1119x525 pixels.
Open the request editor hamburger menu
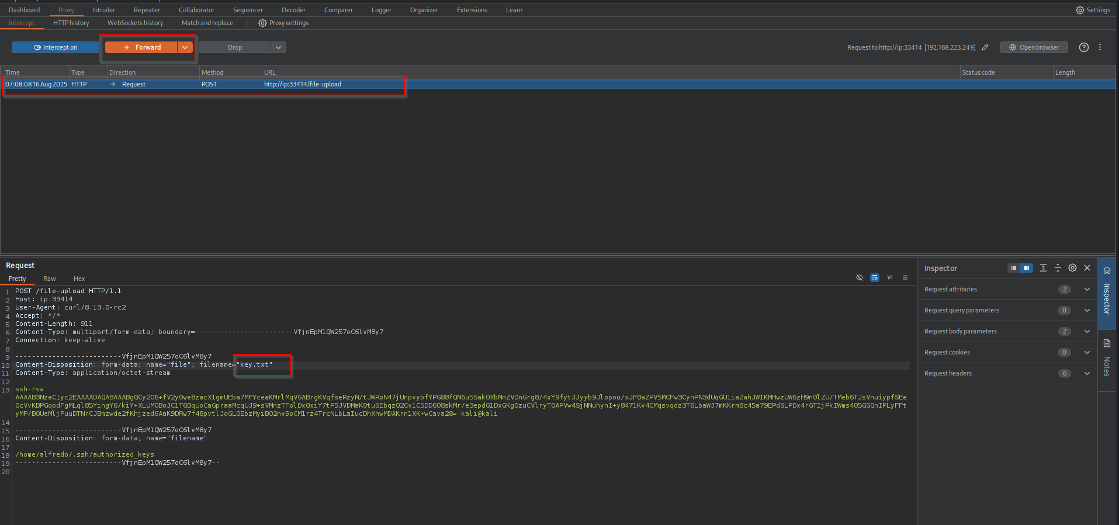click(x=905, y=277)
